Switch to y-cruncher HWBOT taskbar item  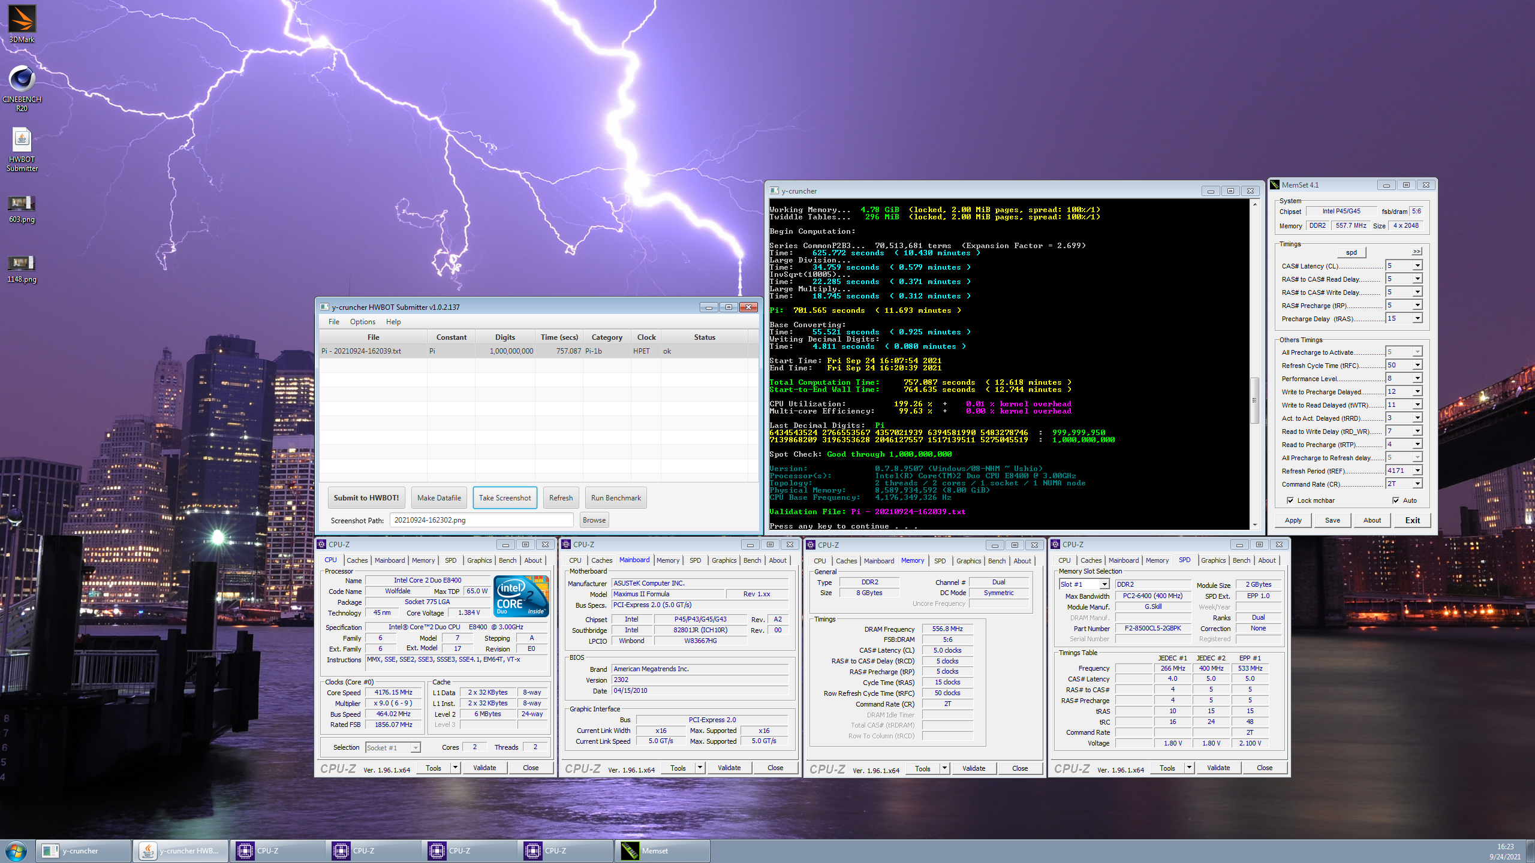180,851
